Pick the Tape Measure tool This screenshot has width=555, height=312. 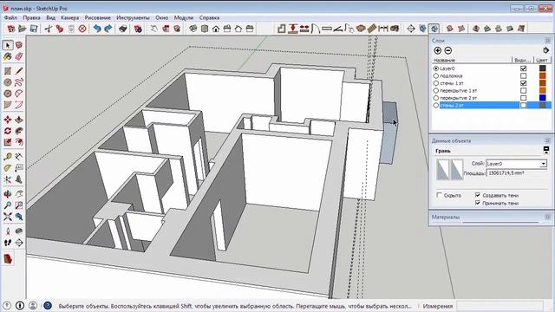pos(8,157)
